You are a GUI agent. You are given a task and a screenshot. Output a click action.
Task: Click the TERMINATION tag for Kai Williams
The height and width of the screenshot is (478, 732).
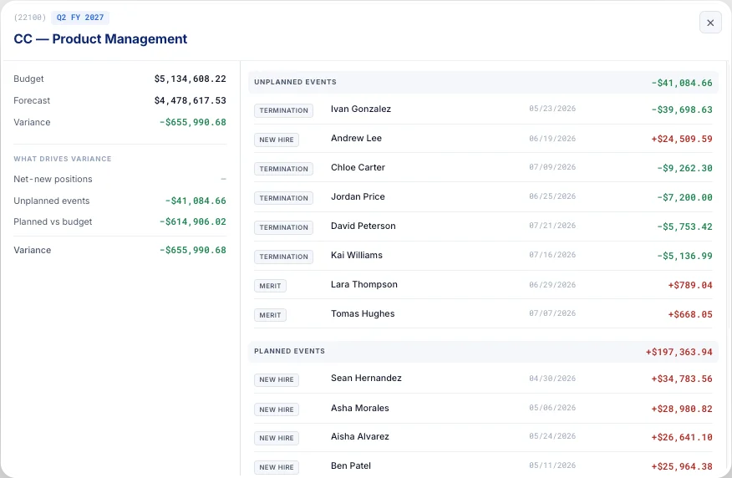coord(283,257)
